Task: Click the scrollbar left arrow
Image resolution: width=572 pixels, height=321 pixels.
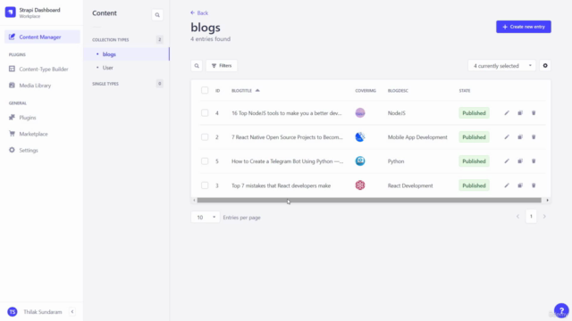Action: pyautogui.click(x=194, y=200)
